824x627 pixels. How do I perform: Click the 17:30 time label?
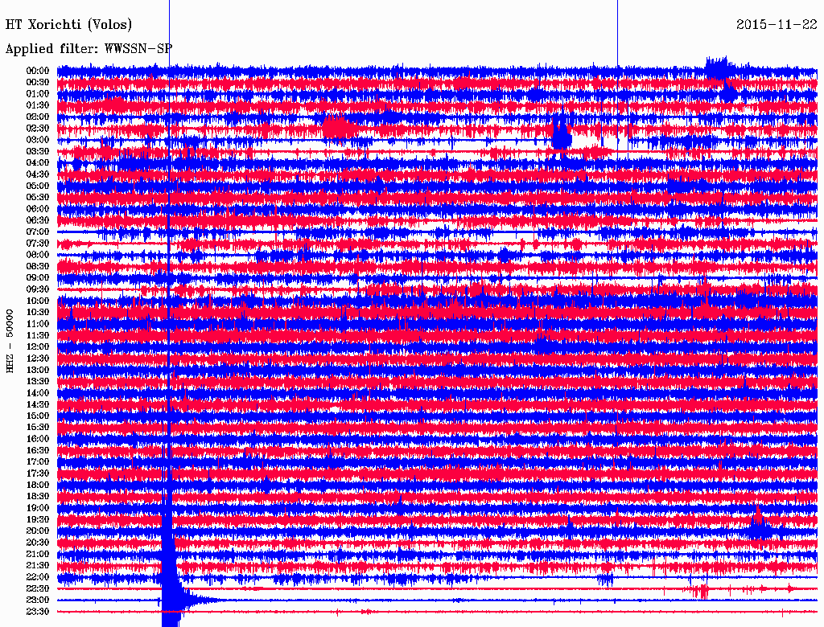coord(37,473)
